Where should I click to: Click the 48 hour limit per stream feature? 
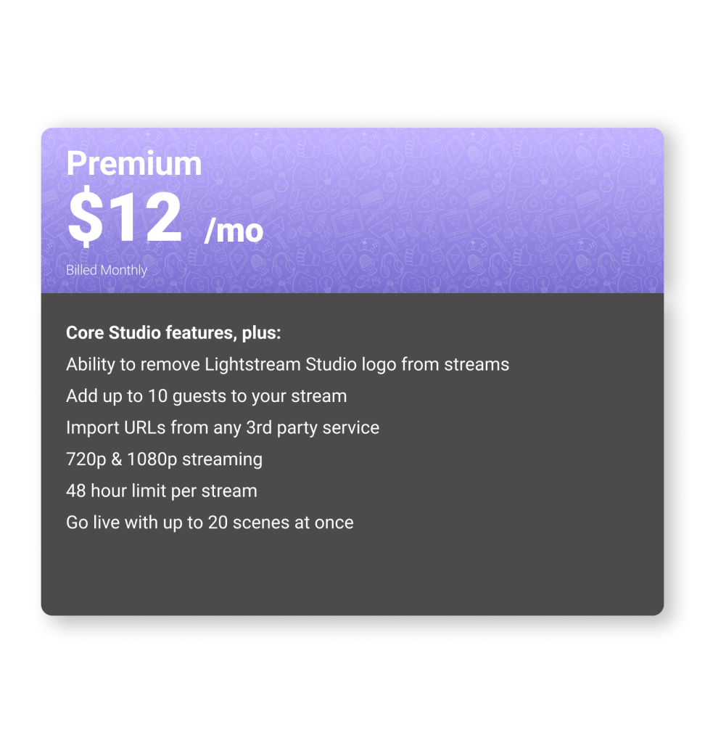161,490
